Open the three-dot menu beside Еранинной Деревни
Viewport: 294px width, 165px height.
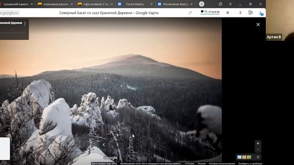pyautogui.click(x=25, y=23)
